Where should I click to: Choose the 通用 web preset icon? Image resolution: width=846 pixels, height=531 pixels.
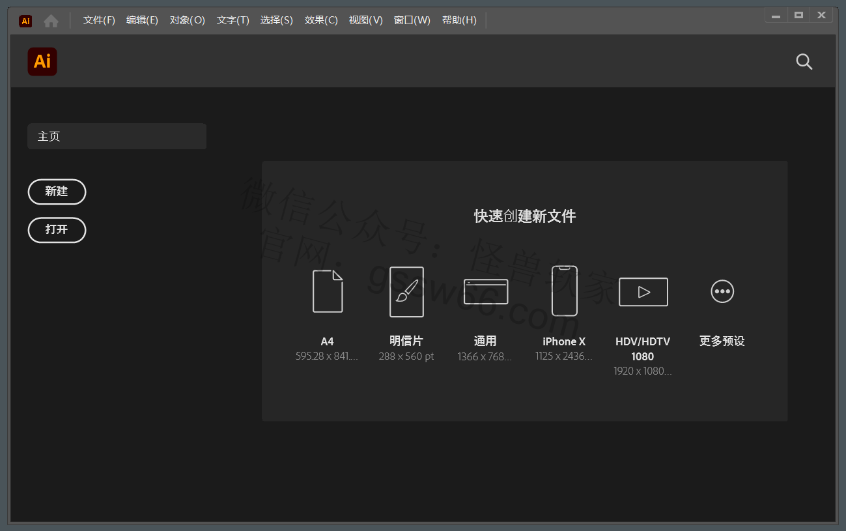point(486,291)
